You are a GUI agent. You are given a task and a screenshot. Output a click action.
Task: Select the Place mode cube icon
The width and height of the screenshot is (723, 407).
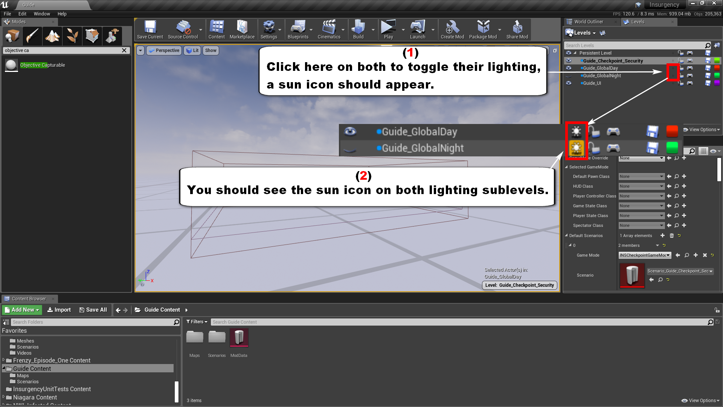coord(12,36)
